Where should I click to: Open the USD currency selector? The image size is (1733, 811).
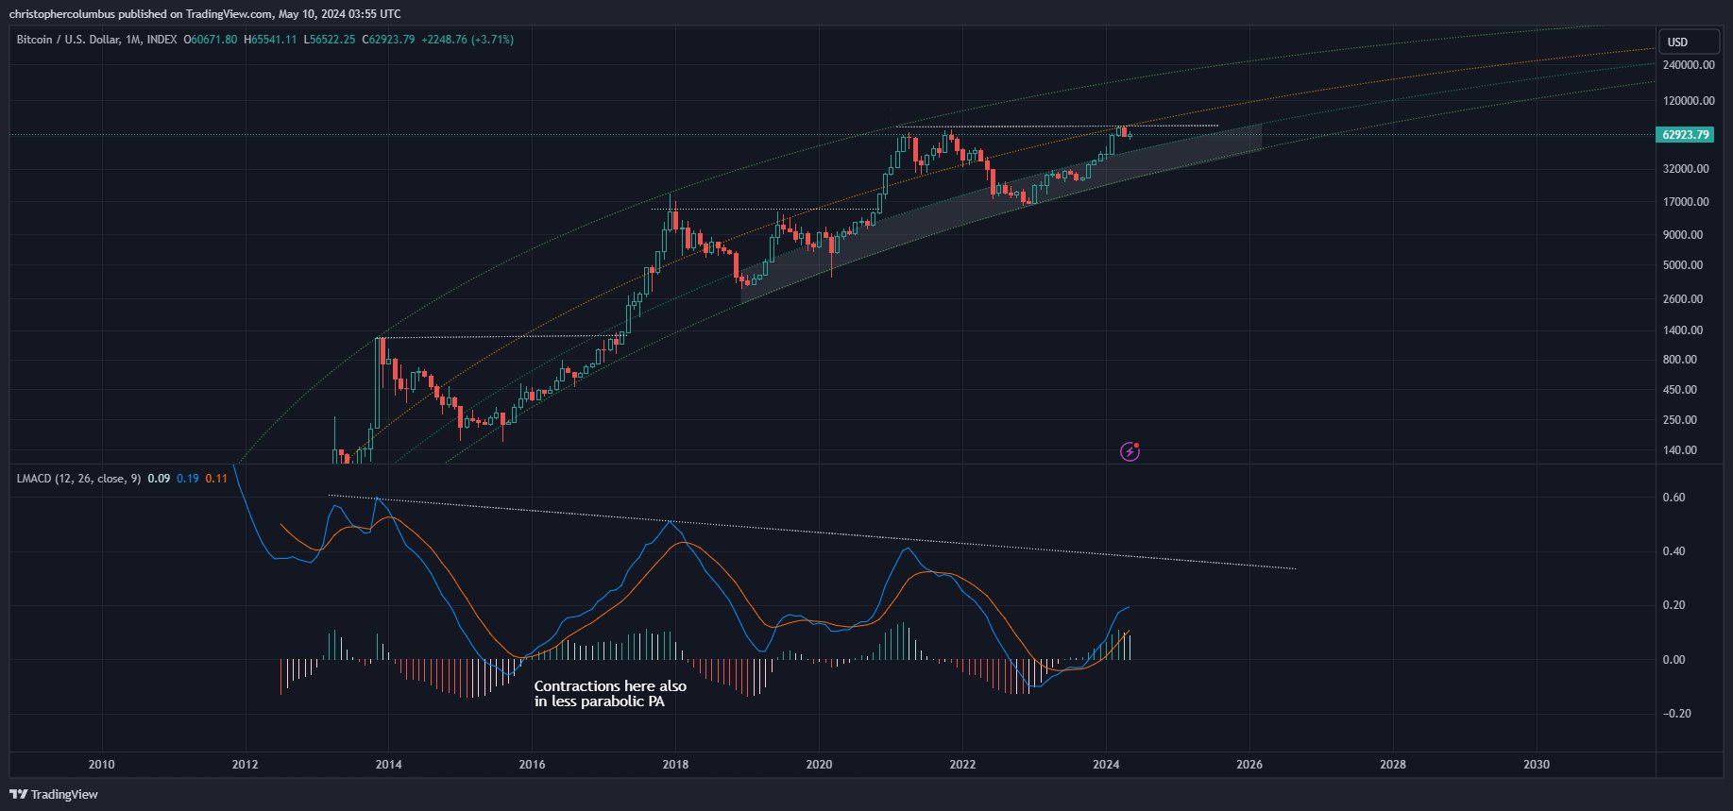tap(1678, 42)
